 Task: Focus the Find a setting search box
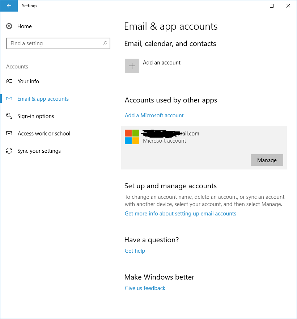pos(58,43)
